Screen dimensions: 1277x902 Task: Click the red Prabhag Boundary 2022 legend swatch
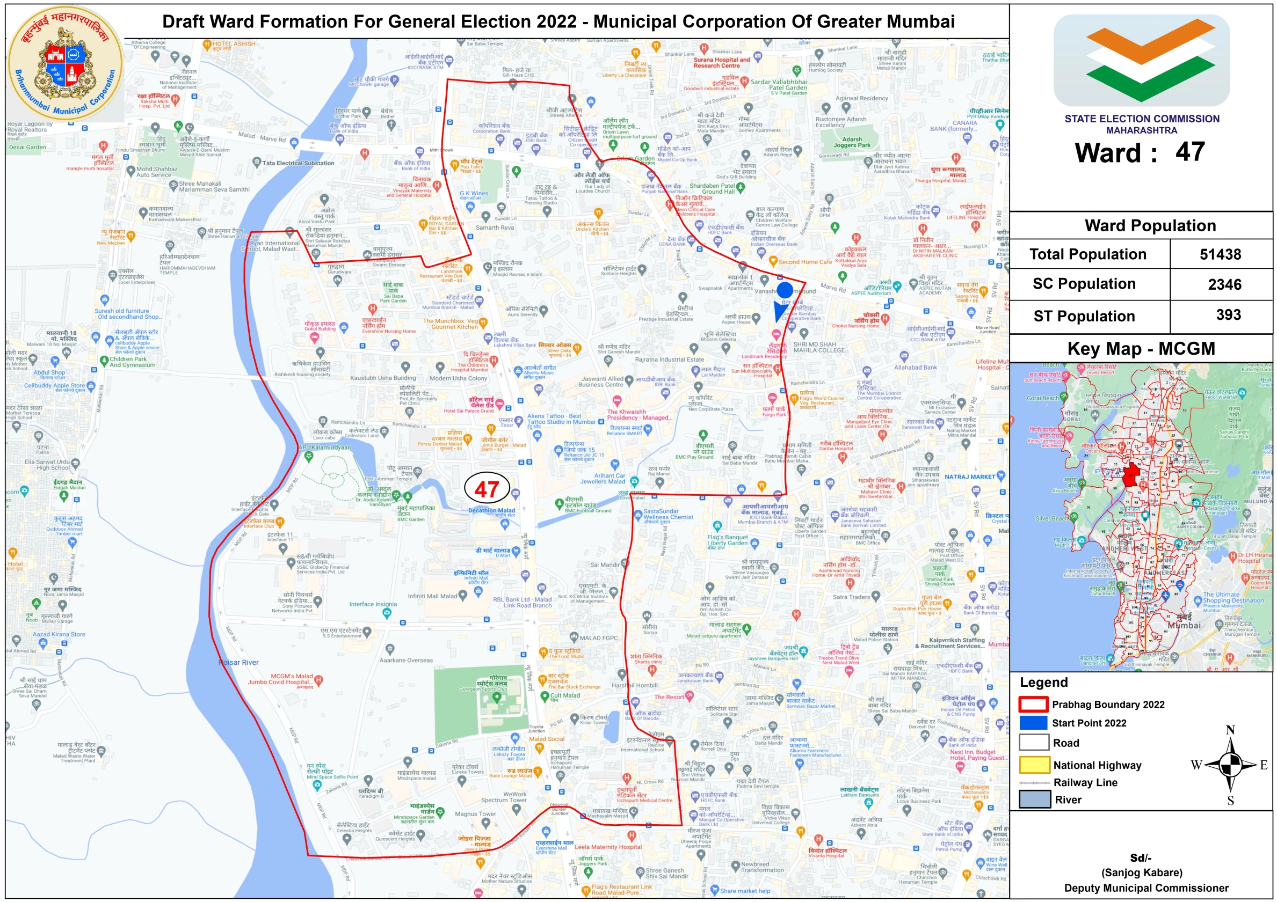(1033, 704)
